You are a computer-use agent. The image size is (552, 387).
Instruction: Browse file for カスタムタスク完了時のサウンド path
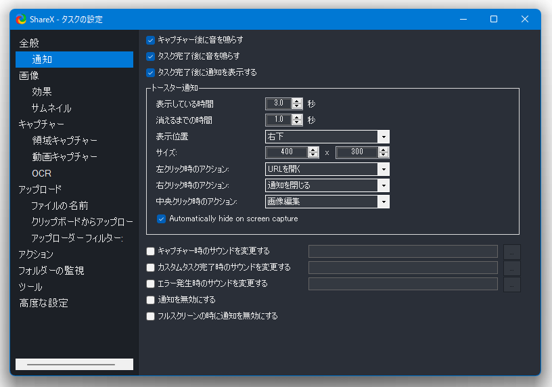point(512,268)
